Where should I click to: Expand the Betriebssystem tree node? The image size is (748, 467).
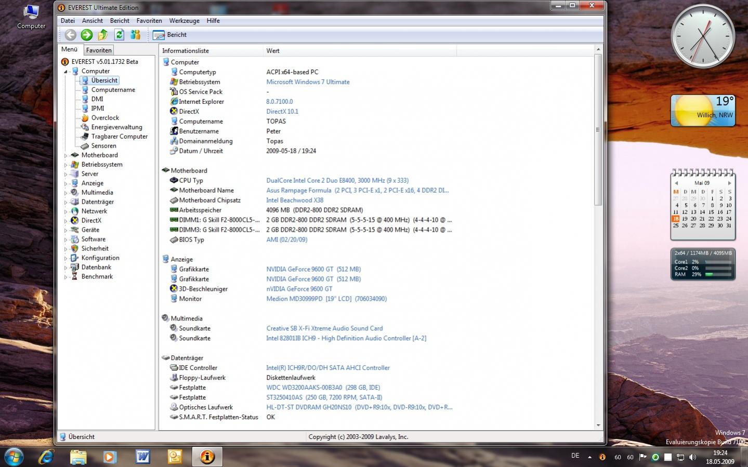tap(66, 165)
